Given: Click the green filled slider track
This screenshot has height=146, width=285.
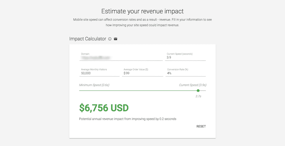Looking at the screenshot, I should (138, 90).
